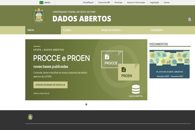This screenshot has height=130, width=195.
Task: Click the PROCCE document icon card
Action: [x=112, y=59]
